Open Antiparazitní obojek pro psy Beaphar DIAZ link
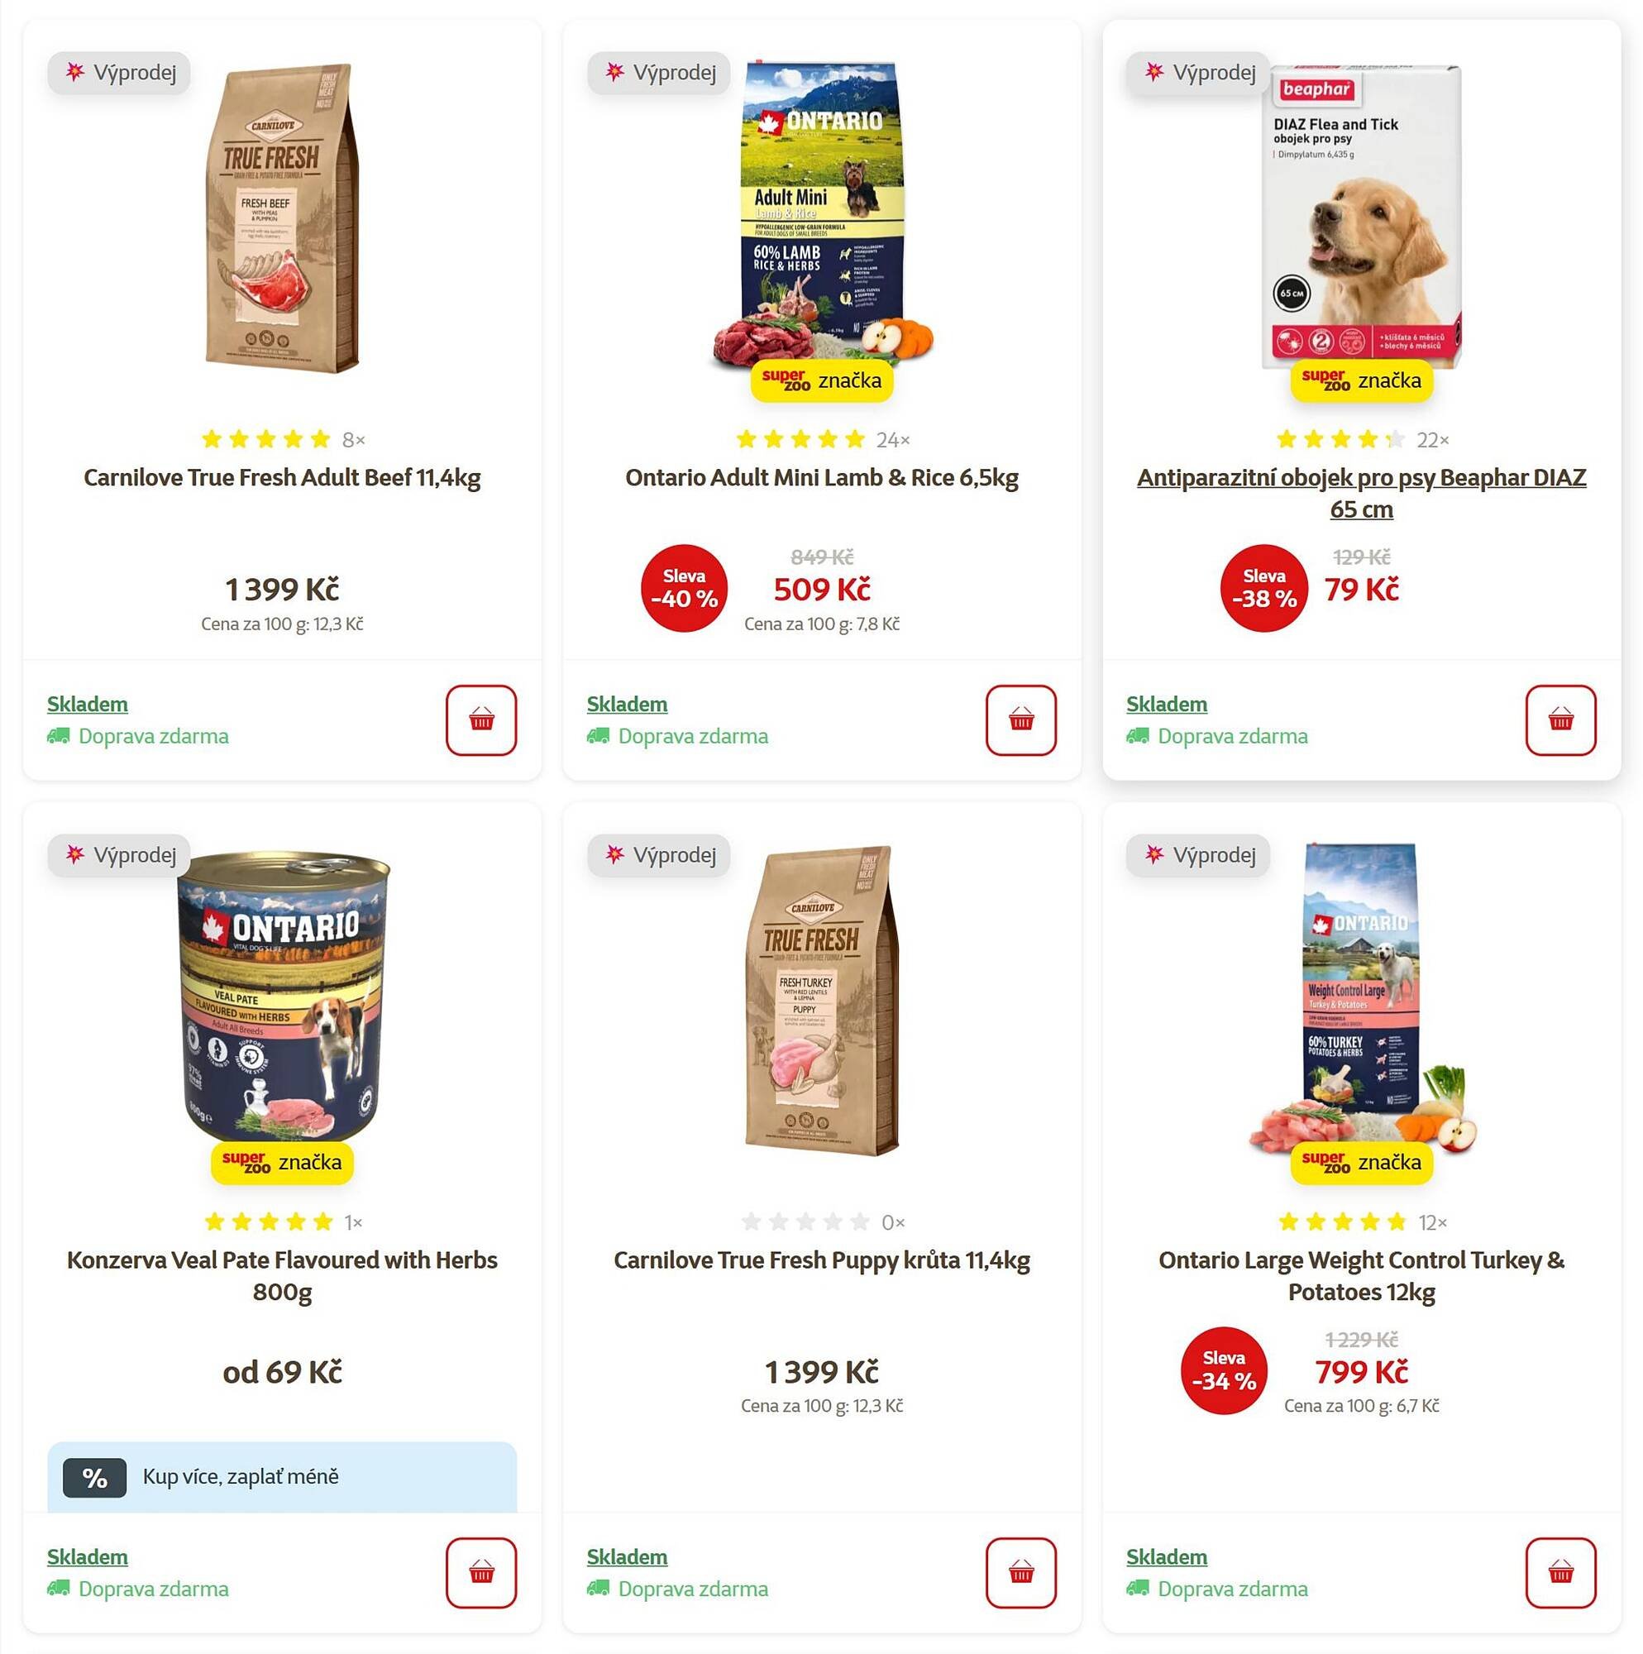Viewport: 1643px width, 1654px height. 1361,493
